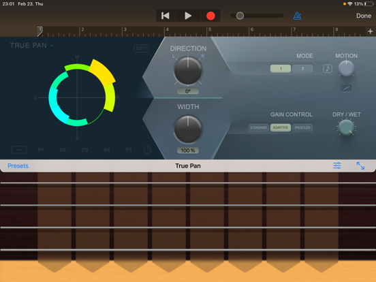Click the Dry/Wet knob
Screen dimensions: 376x282
click(x=346, y=127)
